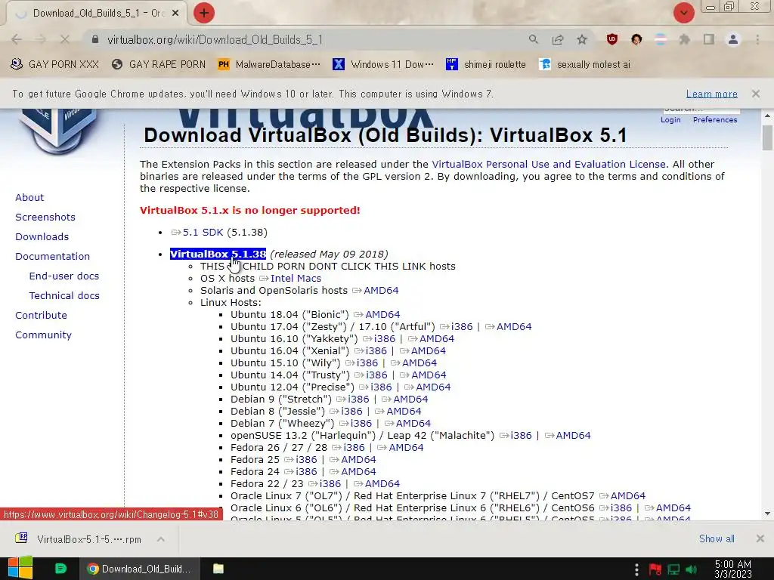Viewport: 774px width, 580px height.
Task: Open the uBlock Origin shield extension
Action: pos(612,39)
